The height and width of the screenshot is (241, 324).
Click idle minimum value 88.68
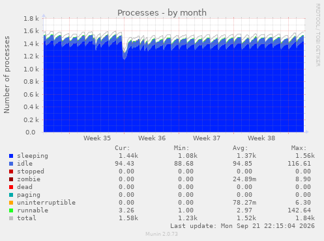point(184,164)
